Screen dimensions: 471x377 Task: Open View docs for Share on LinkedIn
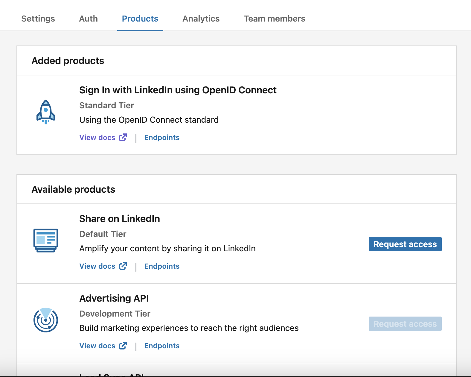tap(97, 266)
